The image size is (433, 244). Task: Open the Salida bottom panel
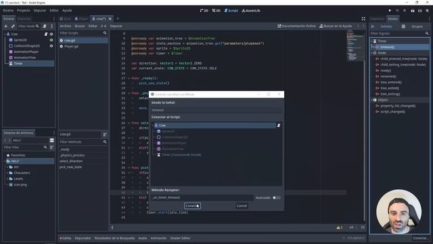(x=66, y=238)
